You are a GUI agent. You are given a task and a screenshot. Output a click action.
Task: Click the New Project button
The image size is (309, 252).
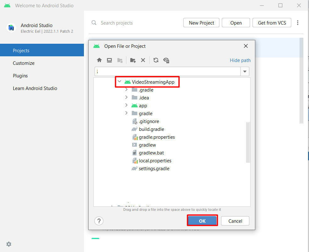point(201,23)
